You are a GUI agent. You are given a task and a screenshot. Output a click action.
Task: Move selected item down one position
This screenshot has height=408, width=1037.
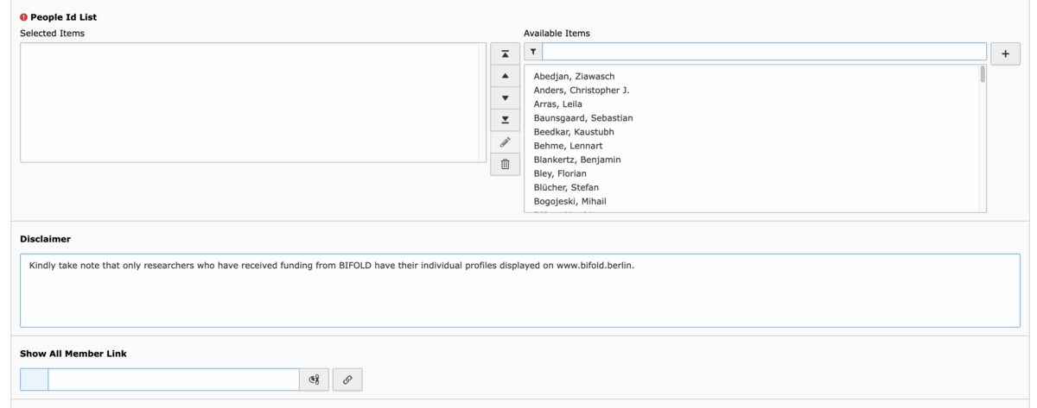coord(505,98)
